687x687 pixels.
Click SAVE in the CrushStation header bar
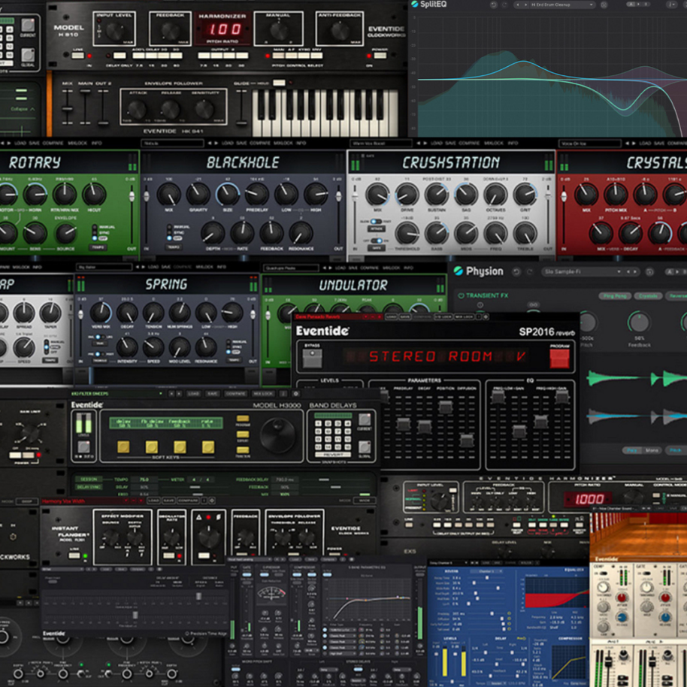tap(450, 143)
